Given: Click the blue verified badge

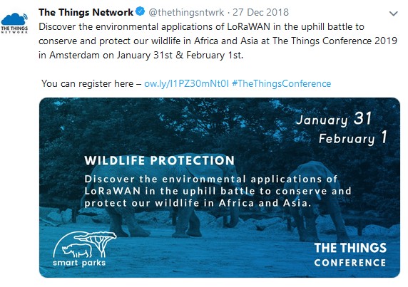Looking at the screenshot, I should coord(141,11).
